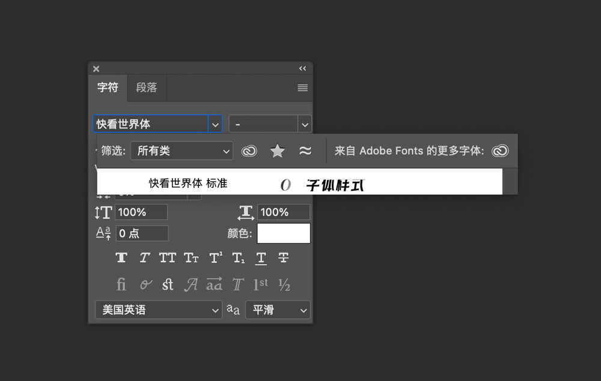Switch to the 段落 tab
Screen dimensions: 601x381
tap(147, 88)
